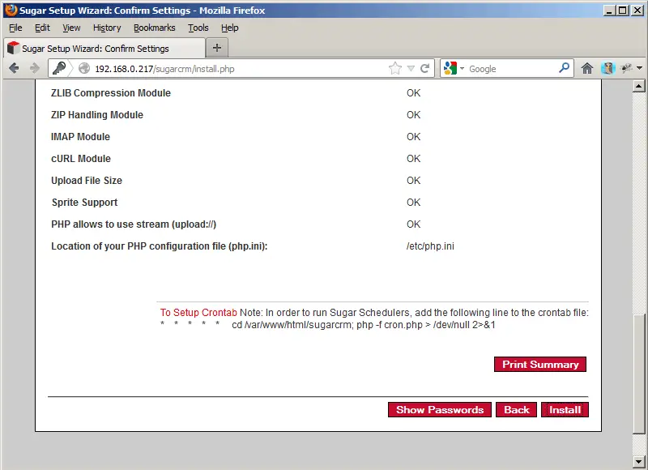Open a new tab with the plus button
The height and width of the screenshot is (470, 648).
point(217,48)
